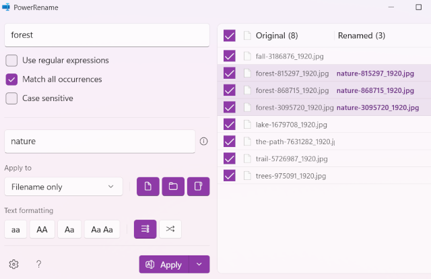Select the forest-3095720_1920.jpg original name
The height and width of the screenshot is (279, 431).
coord(295,108)
